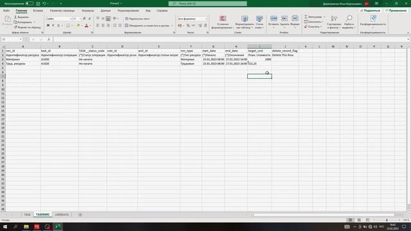The image size is (411, 231).
Task: Toggle italic (К) formatting
Action: click(53, 26)
